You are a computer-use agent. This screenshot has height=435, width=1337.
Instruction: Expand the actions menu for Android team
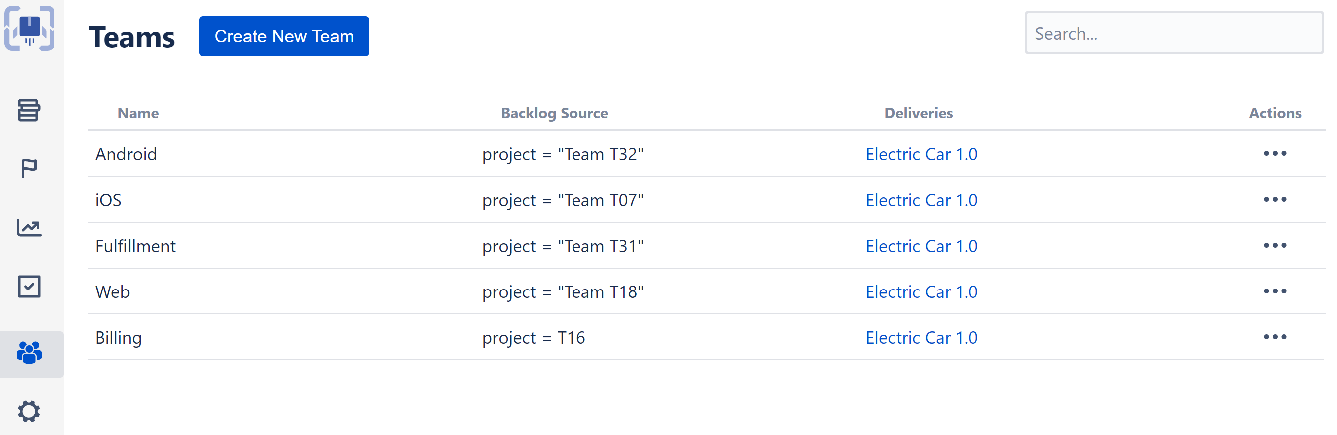tap(1276, 153)
